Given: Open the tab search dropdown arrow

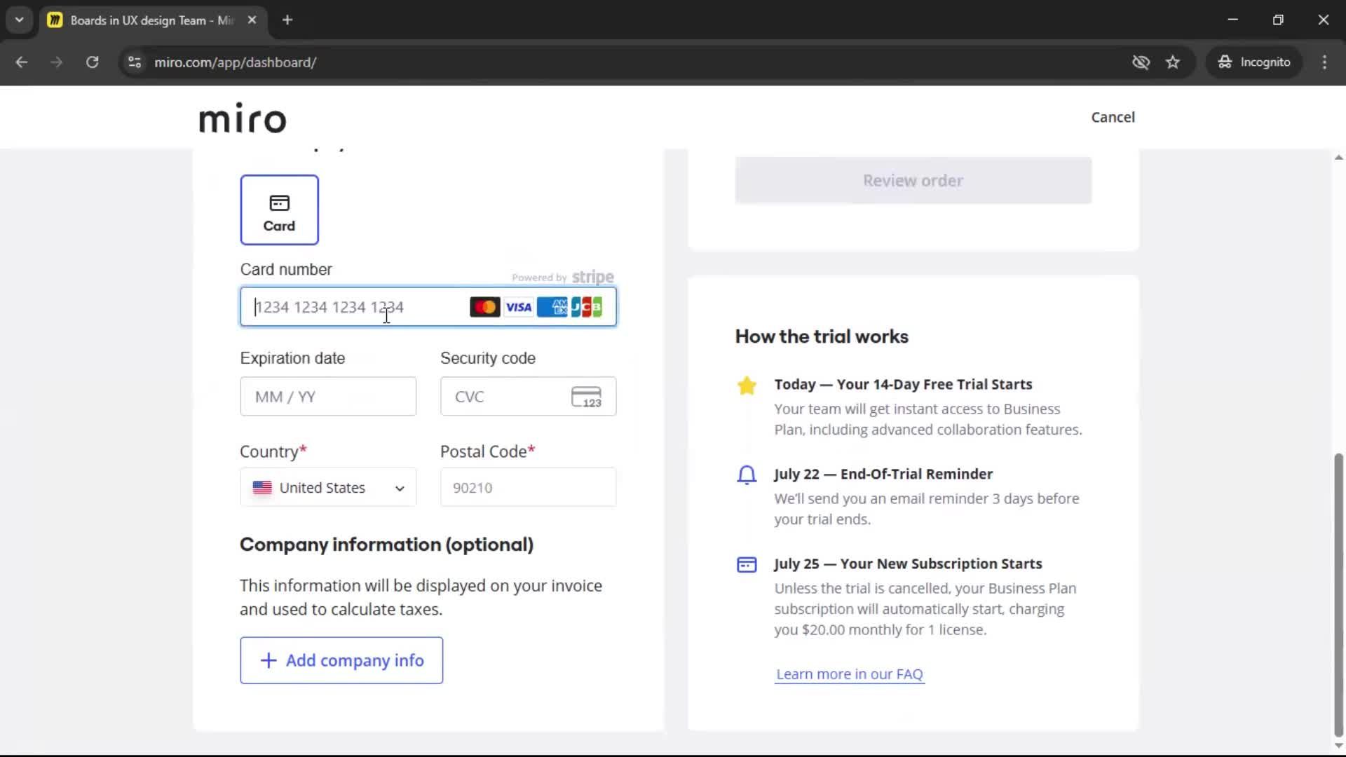Looking at the screenshot, I should tap(20, 20).
